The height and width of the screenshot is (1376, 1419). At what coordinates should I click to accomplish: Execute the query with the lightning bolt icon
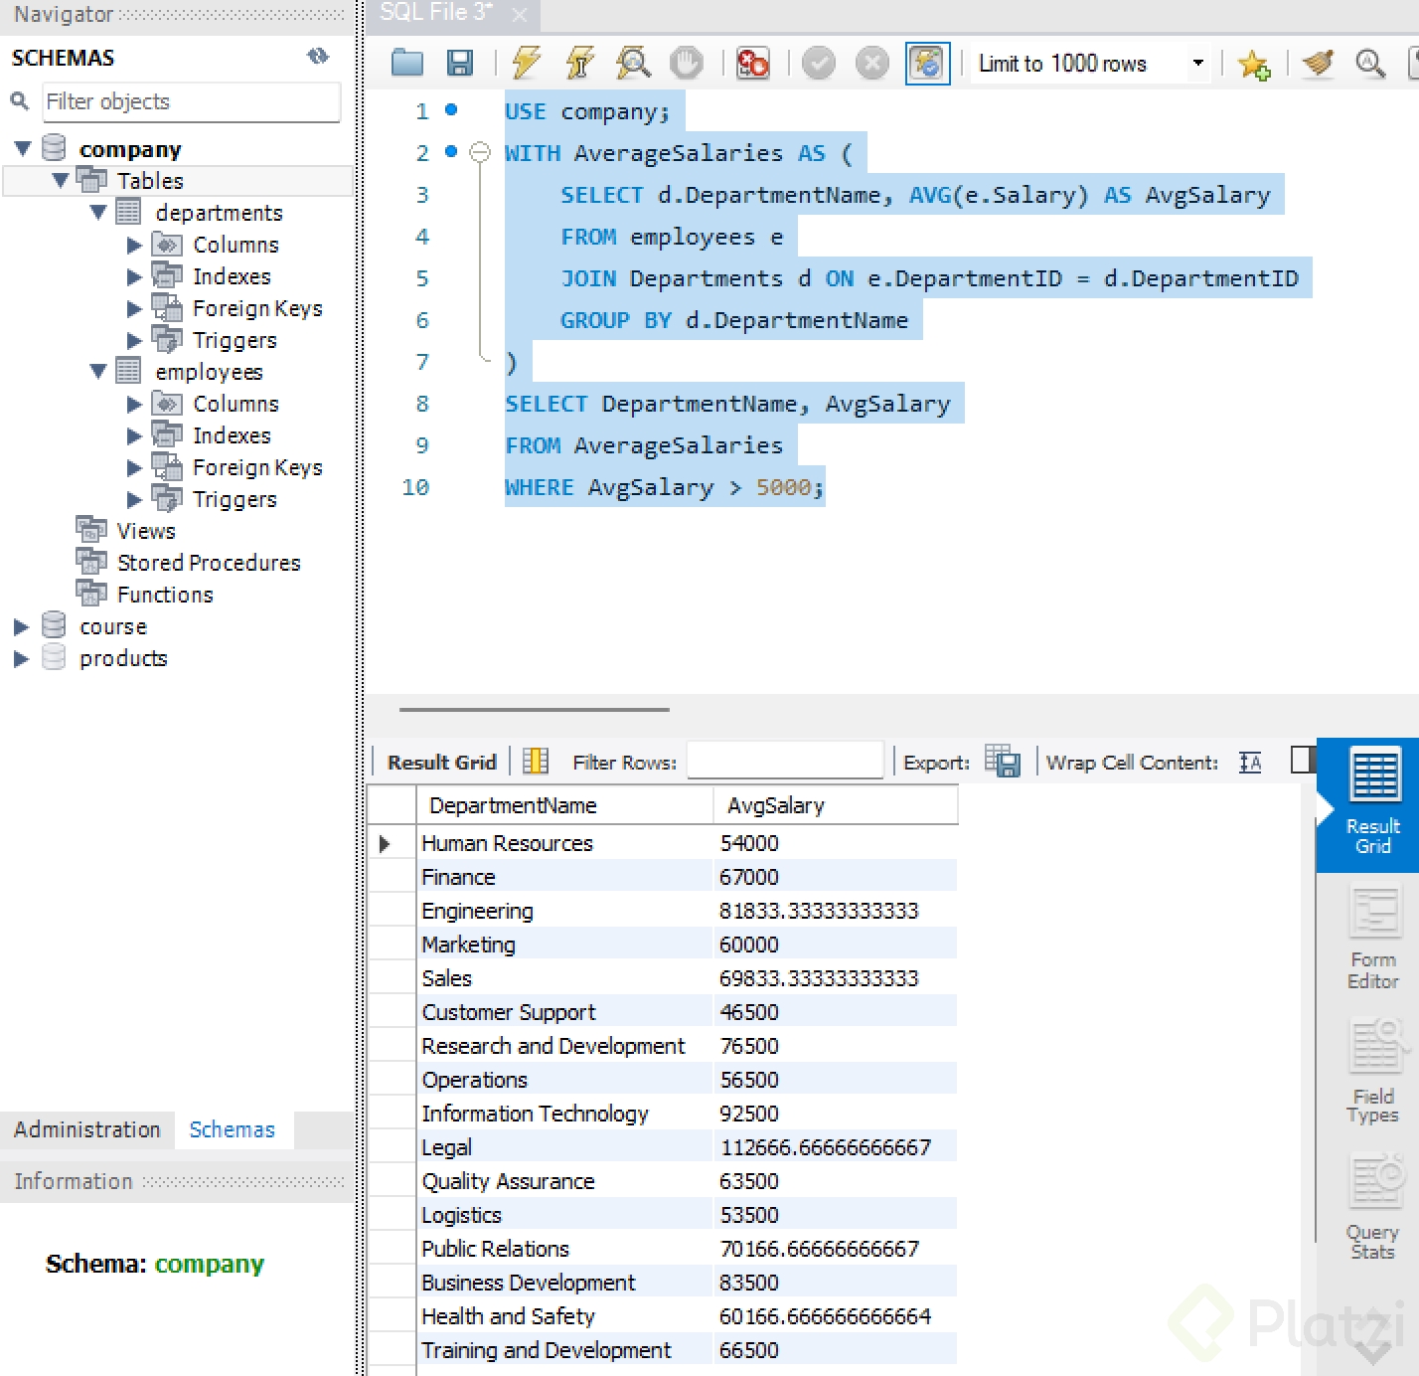coord(527,63)
